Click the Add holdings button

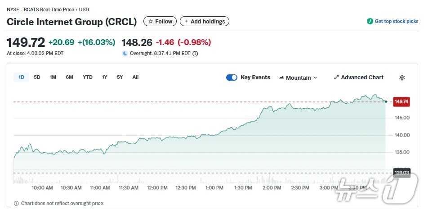click(205, 21)
